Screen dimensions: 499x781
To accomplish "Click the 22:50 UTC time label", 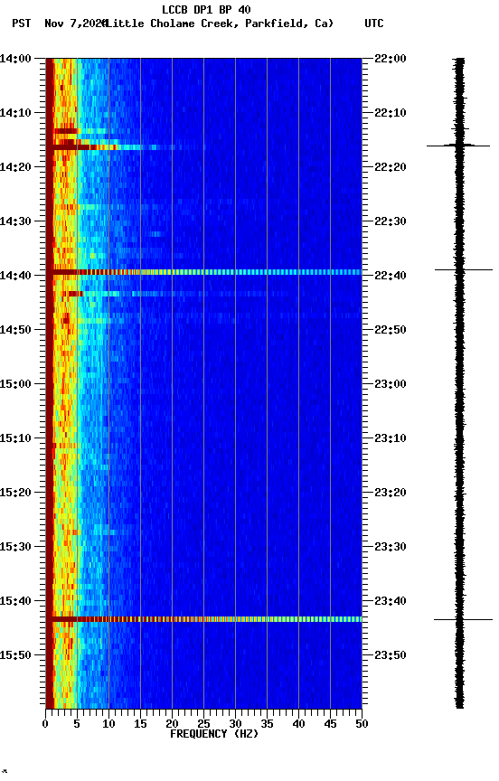I will (x=391, y=330).
